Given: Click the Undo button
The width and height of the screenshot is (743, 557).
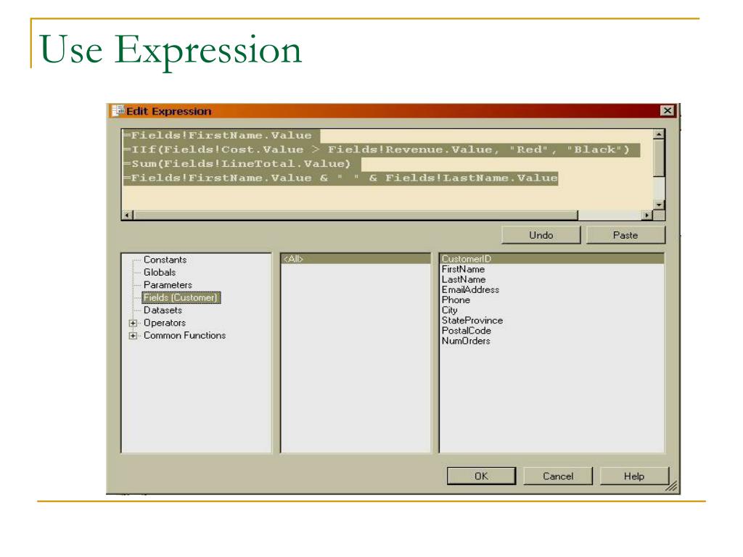Looking at the screenshot, I should [541, 235].
